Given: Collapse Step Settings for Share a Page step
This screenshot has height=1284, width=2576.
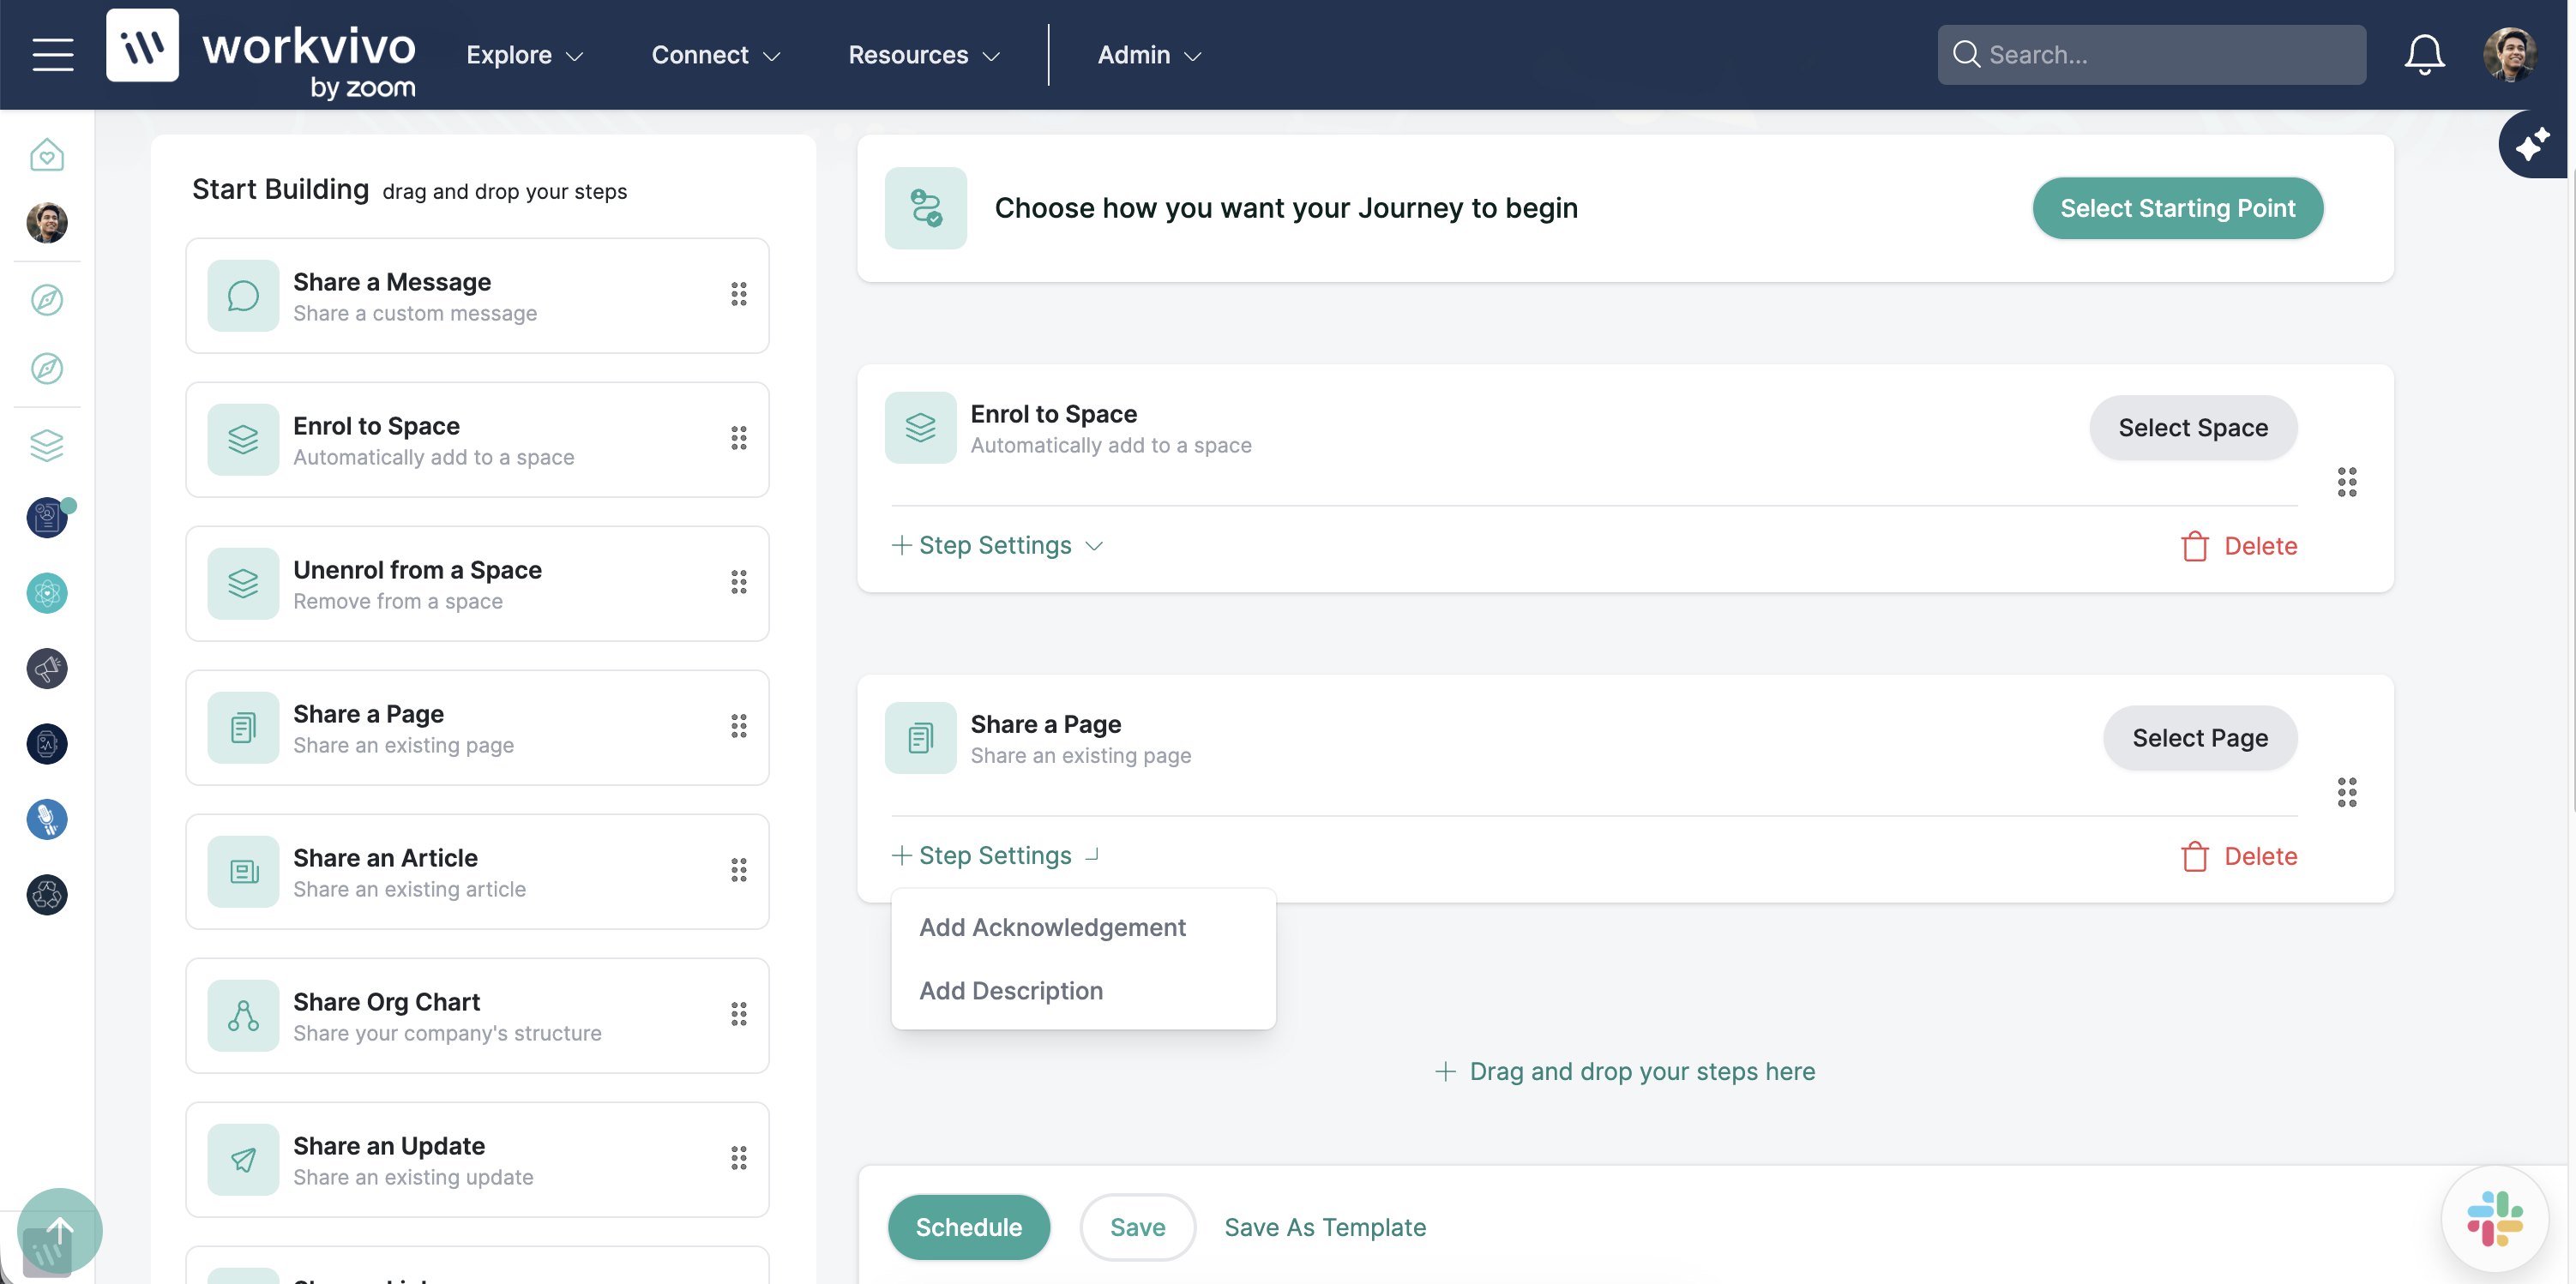Looking at the screenshot, I should point(997,855).
